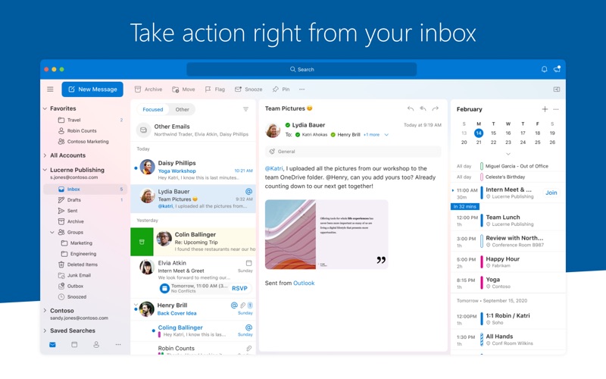Click green archive swipe action on Colin Ballinger email
Image resolution: width=606 pixels, height=379 pixels.
[142, 242]
